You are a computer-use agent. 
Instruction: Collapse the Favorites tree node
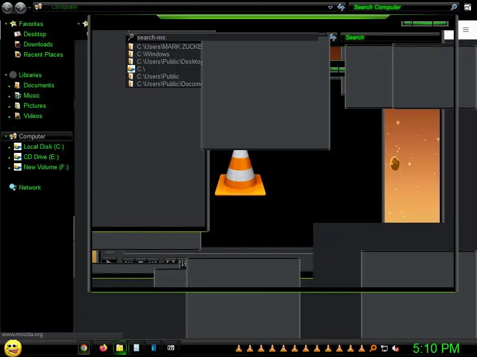(x=6, y=23)
